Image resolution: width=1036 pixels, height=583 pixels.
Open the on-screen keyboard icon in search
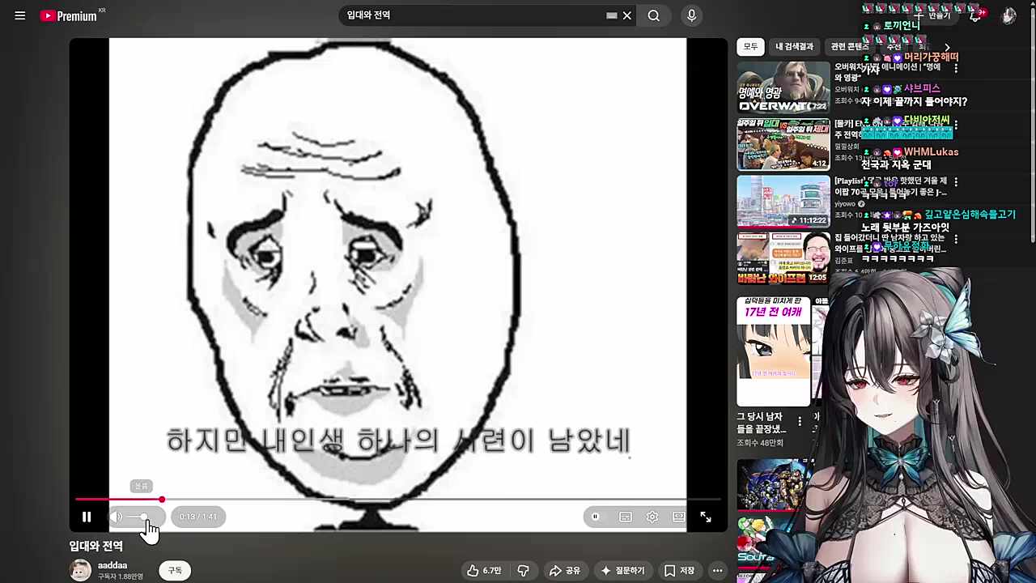(612, 15)
